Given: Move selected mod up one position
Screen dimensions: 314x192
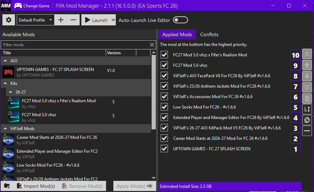Looking at the screenshot, I should point(307,65).
